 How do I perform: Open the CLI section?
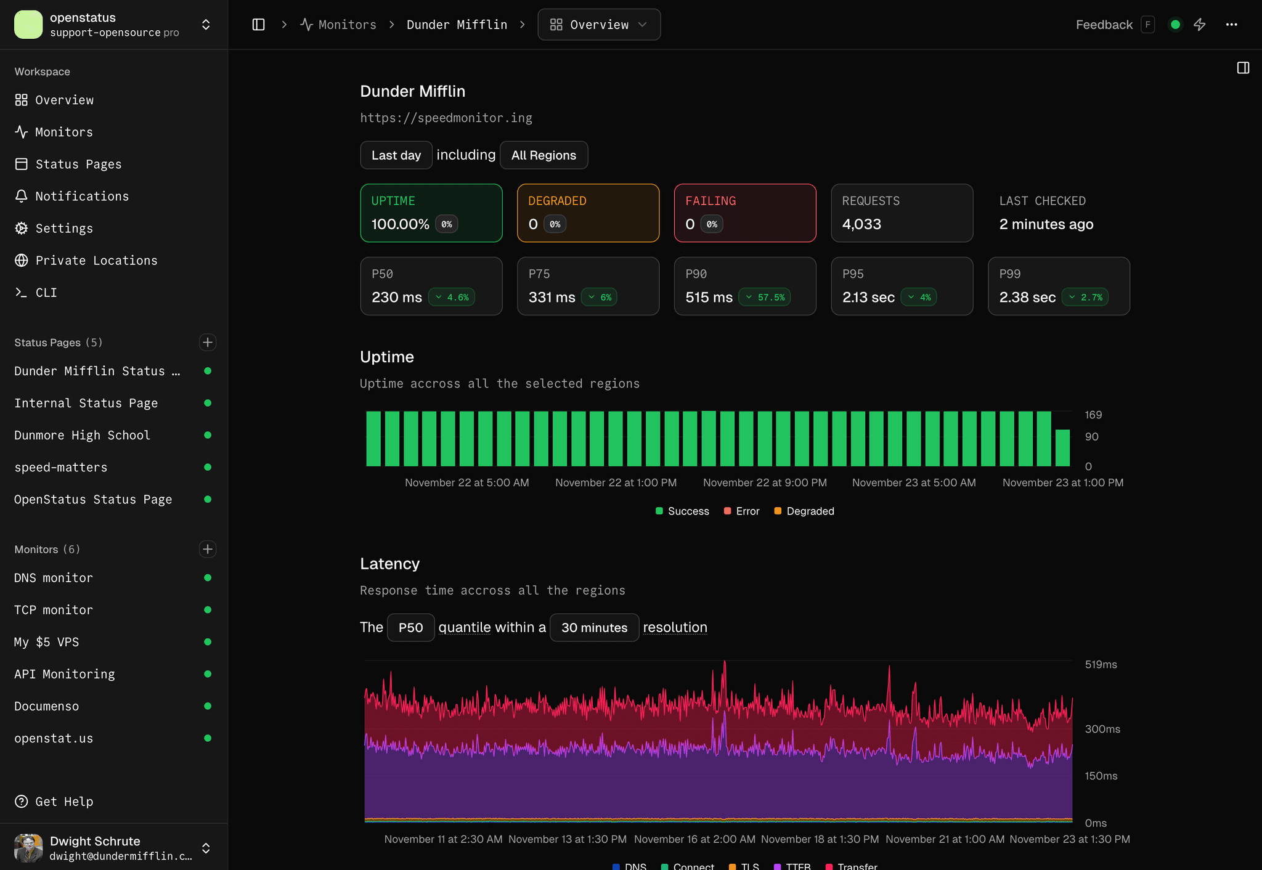click(46, 292)
